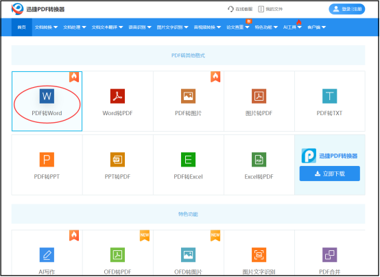Click the P app logo in download card
The height and width of the screenshot is (277, 380).
pos(309,156)
